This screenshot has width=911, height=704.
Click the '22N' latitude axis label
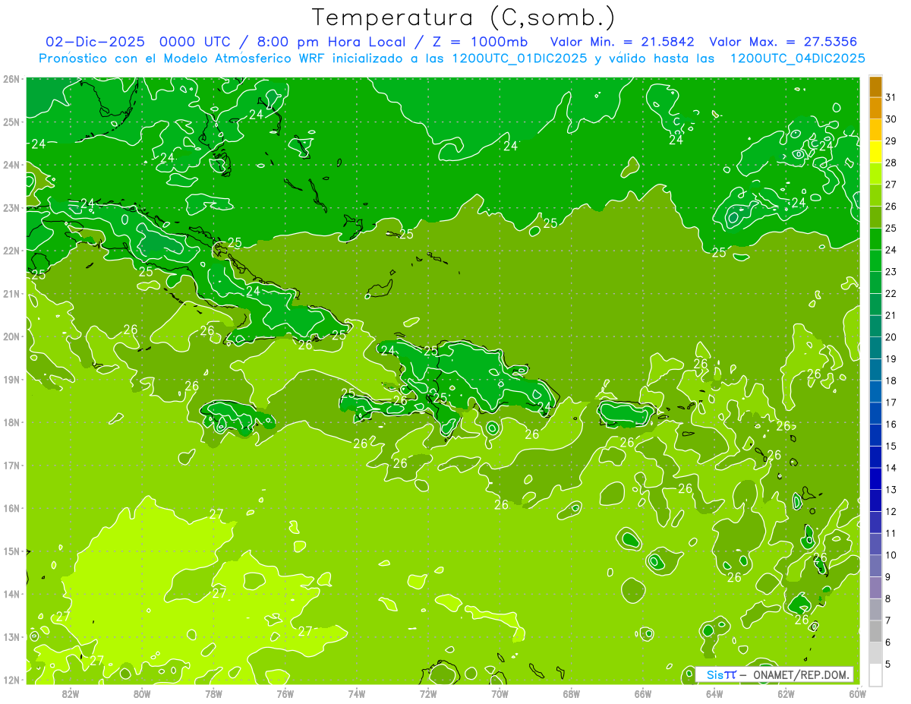[11, 250]
